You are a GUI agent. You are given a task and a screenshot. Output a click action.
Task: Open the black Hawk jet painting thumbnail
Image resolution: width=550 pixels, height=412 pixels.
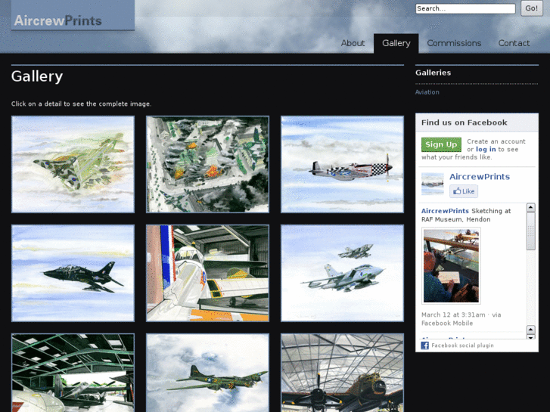(x=73, y=273)
